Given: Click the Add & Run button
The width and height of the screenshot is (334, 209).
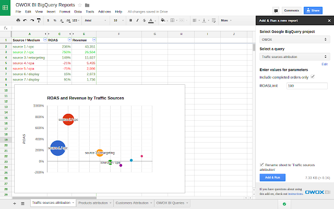Looking at the screenshot, I should coord(272,178).
